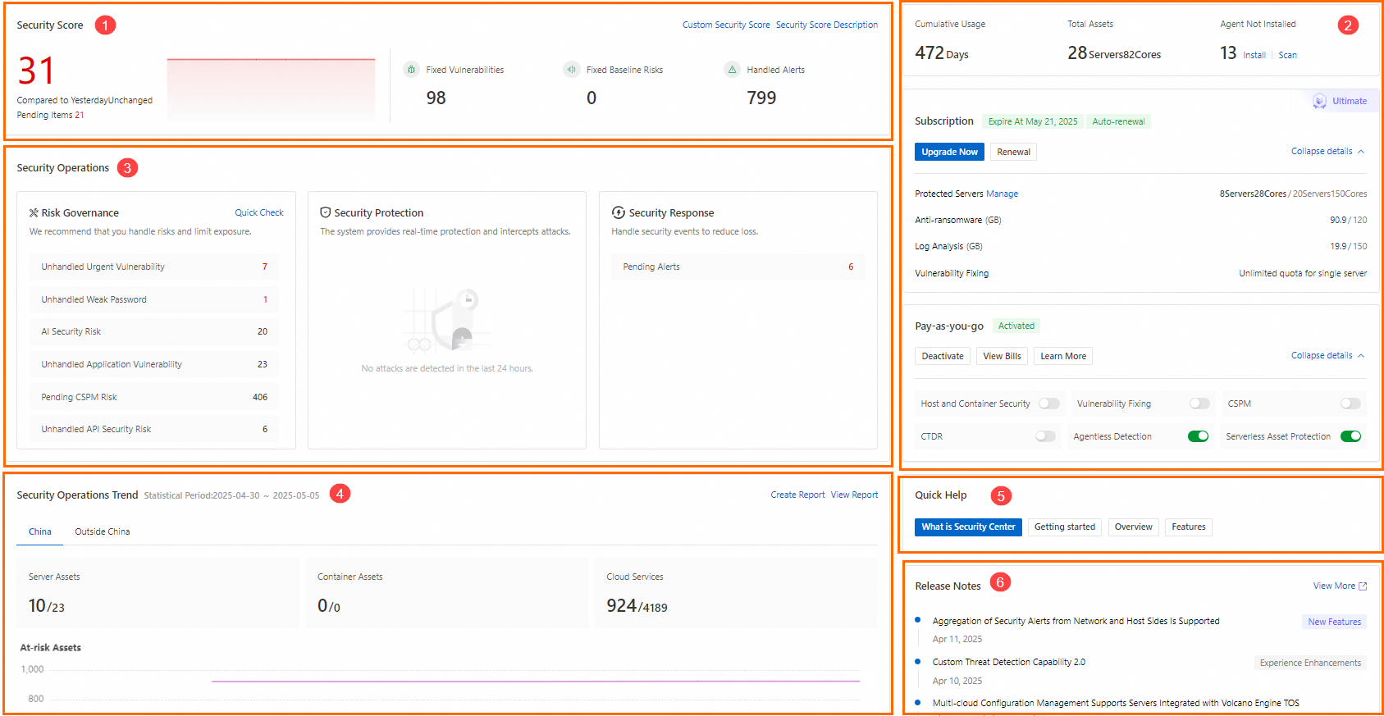Open the Features help button

tap(1189, 527)
